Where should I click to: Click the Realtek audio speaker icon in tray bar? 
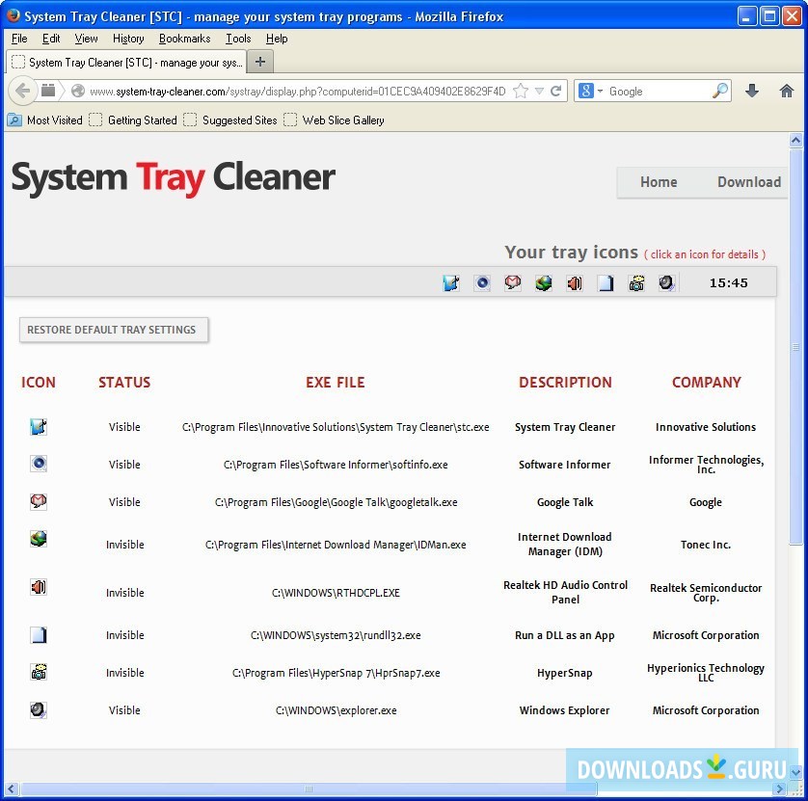point(575,282)
